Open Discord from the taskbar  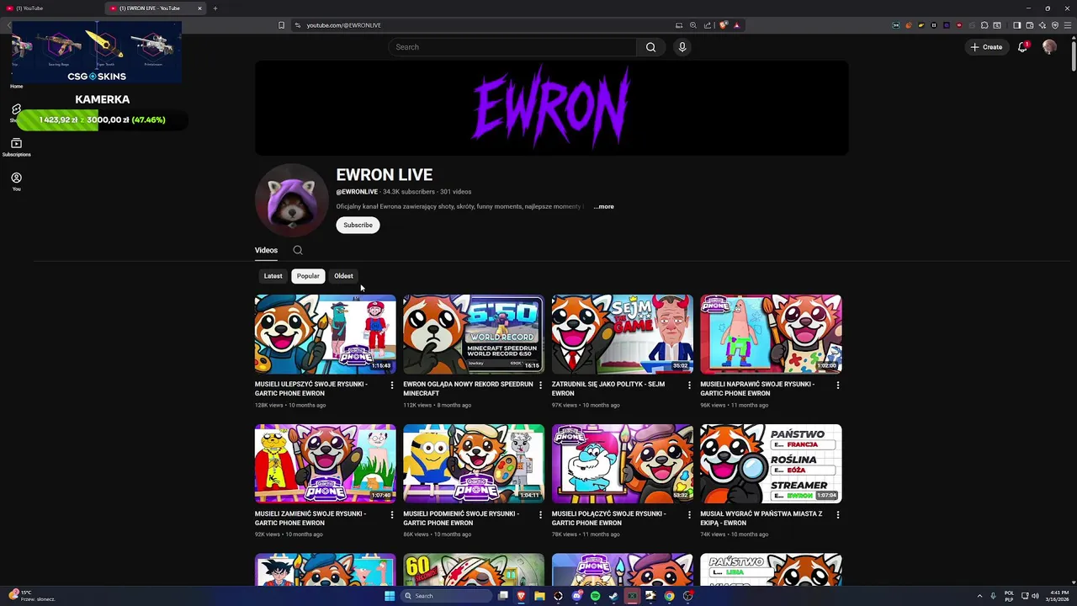pos(576,596)
